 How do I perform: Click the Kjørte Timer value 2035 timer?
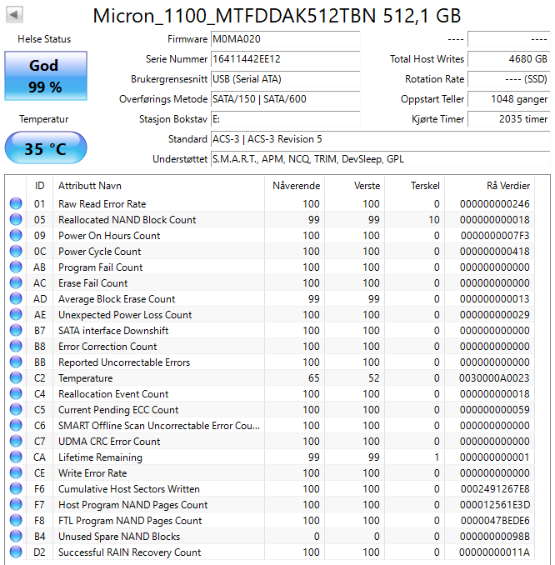(x=508, y=119)
